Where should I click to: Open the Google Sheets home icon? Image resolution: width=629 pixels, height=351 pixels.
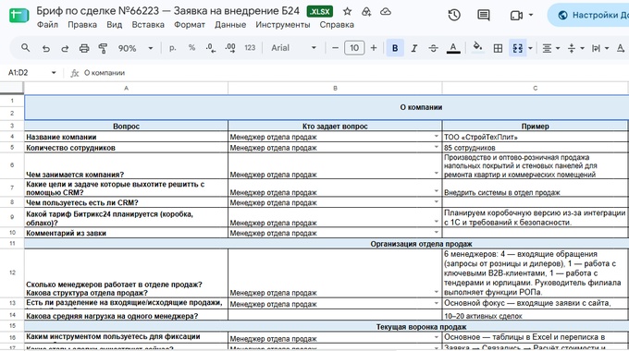coord(18,15)
